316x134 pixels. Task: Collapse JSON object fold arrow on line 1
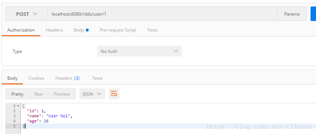[x=18, y=106]
